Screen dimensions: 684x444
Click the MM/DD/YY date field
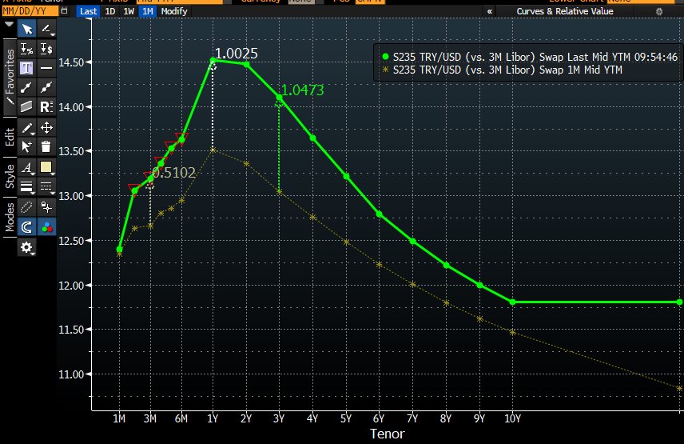(x=30, y=11)
